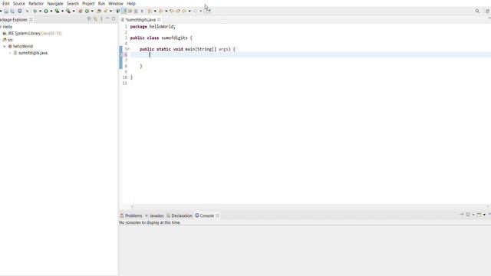Toggle the highlighted block selection toolbar button

click(x=124, y=11)
